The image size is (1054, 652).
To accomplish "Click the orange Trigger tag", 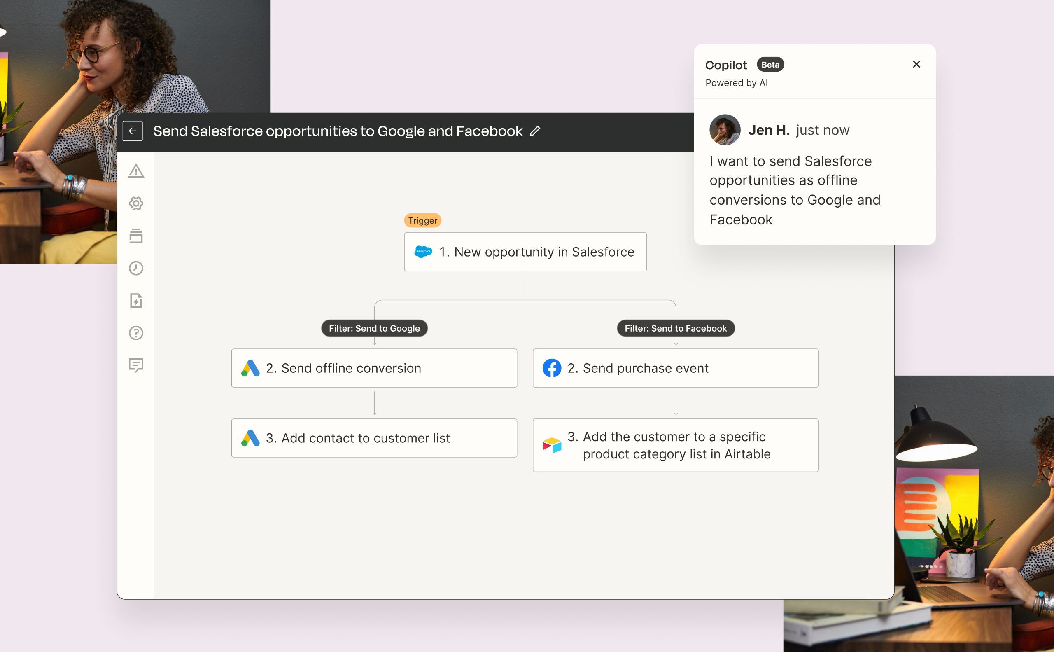I will pos(422,220).
